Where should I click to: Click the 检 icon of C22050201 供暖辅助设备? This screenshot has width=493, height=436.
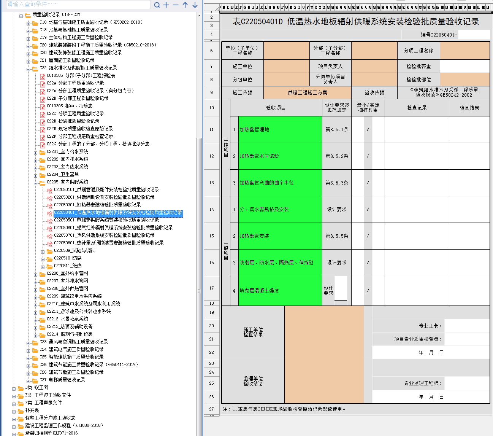(x=50, y=198)
